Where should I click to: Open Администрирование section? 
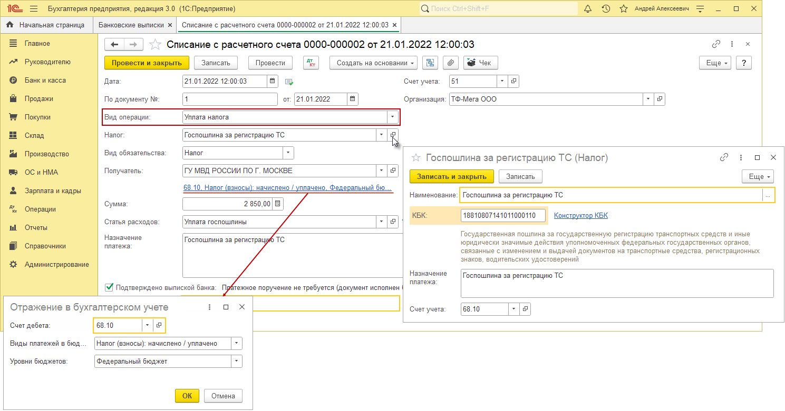point(57,264)
